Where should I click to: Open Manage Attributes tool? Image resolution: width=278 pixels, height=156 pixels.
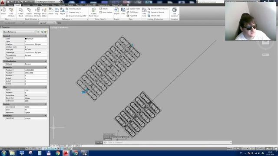37,12
